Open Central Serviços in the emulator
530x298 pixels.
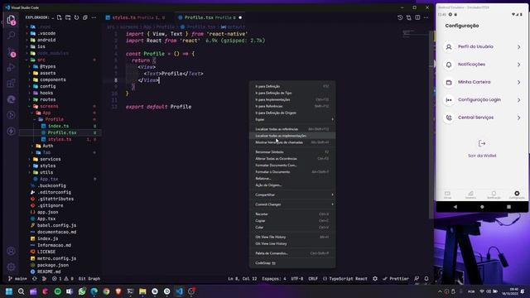pos(482,118)
